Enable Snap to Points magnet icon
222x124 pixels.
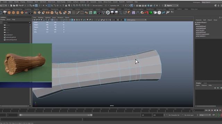click(80, 6)
